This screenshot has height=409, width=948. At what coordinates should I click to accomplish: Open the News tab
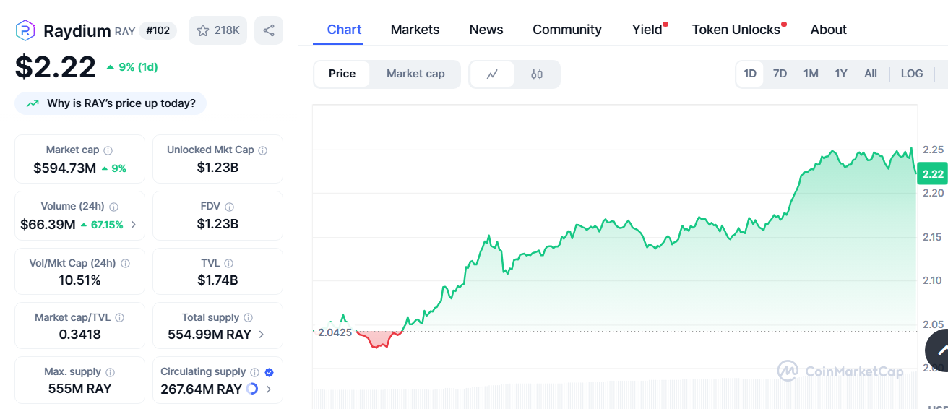coord(486,30)
